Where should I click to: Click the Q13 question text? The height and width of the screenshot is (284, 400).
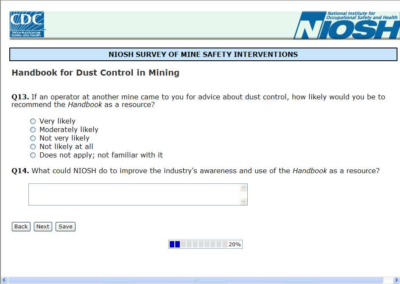click(x=198, y=101)
